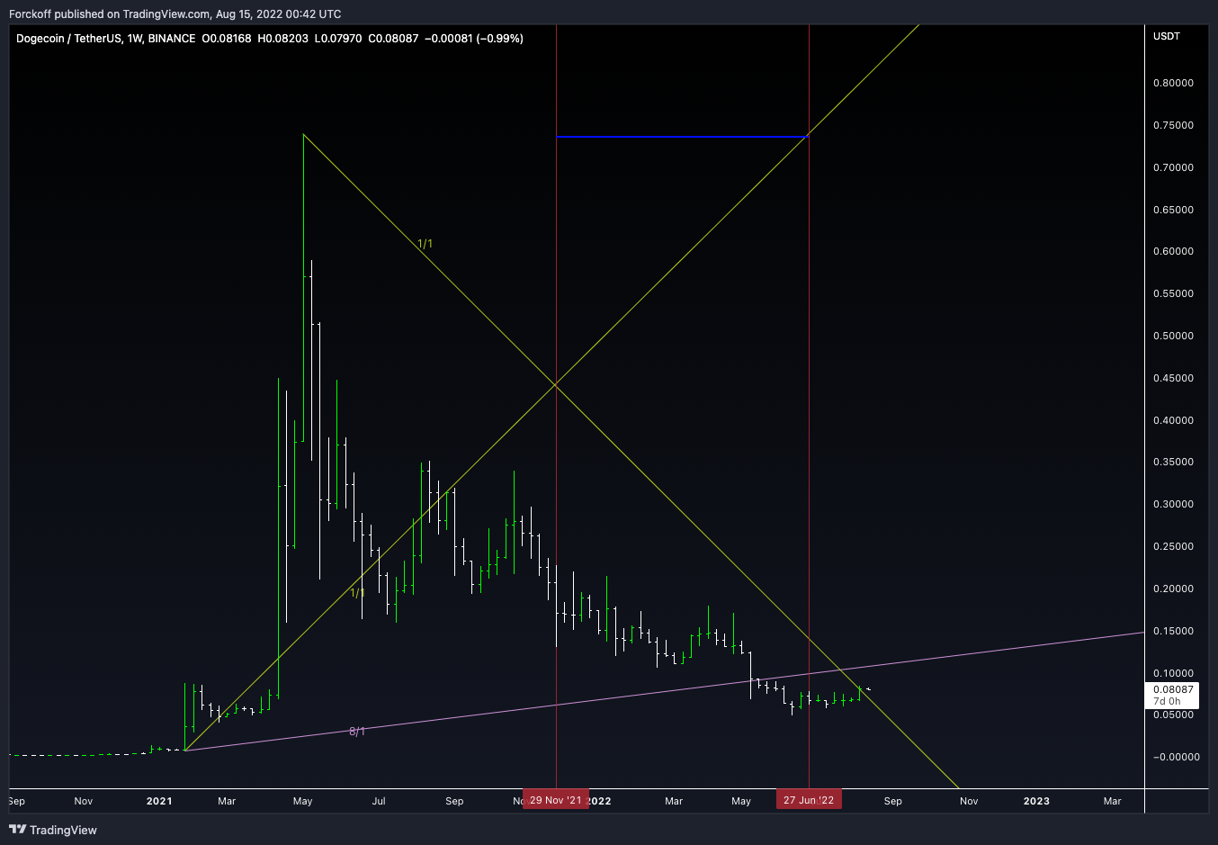This screenshot has width=1218, height=845.
Task: Click the -0.00081 (-0.99%) change value
Action: click(x=473, y=39)
